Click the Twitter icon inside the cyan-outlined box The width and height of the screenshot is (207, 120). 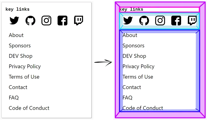click(x=128, y=20)
